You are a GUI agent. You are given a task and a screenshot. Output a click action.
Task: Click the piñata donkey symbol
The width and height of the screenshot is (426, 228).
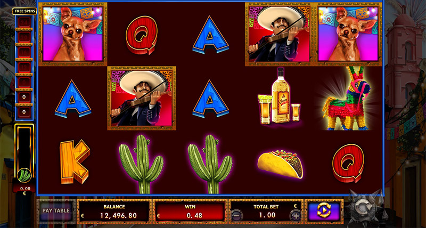[x=347, y=98]
